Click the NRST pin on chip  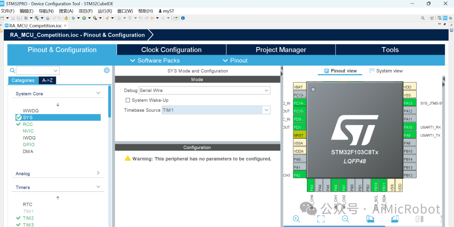(300, 135)
